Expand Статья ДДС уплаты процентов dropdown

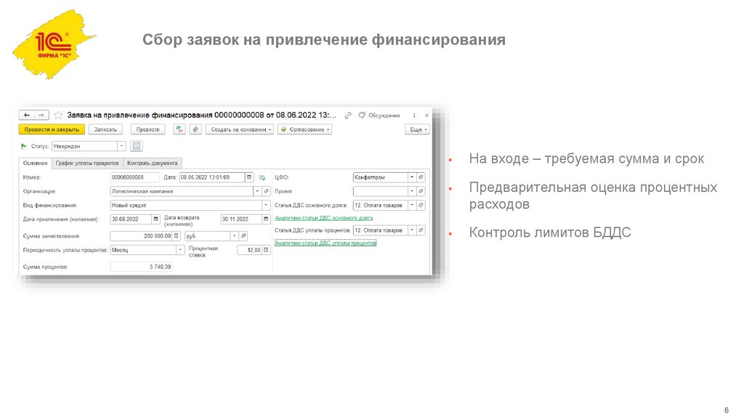tap(412, 230)
